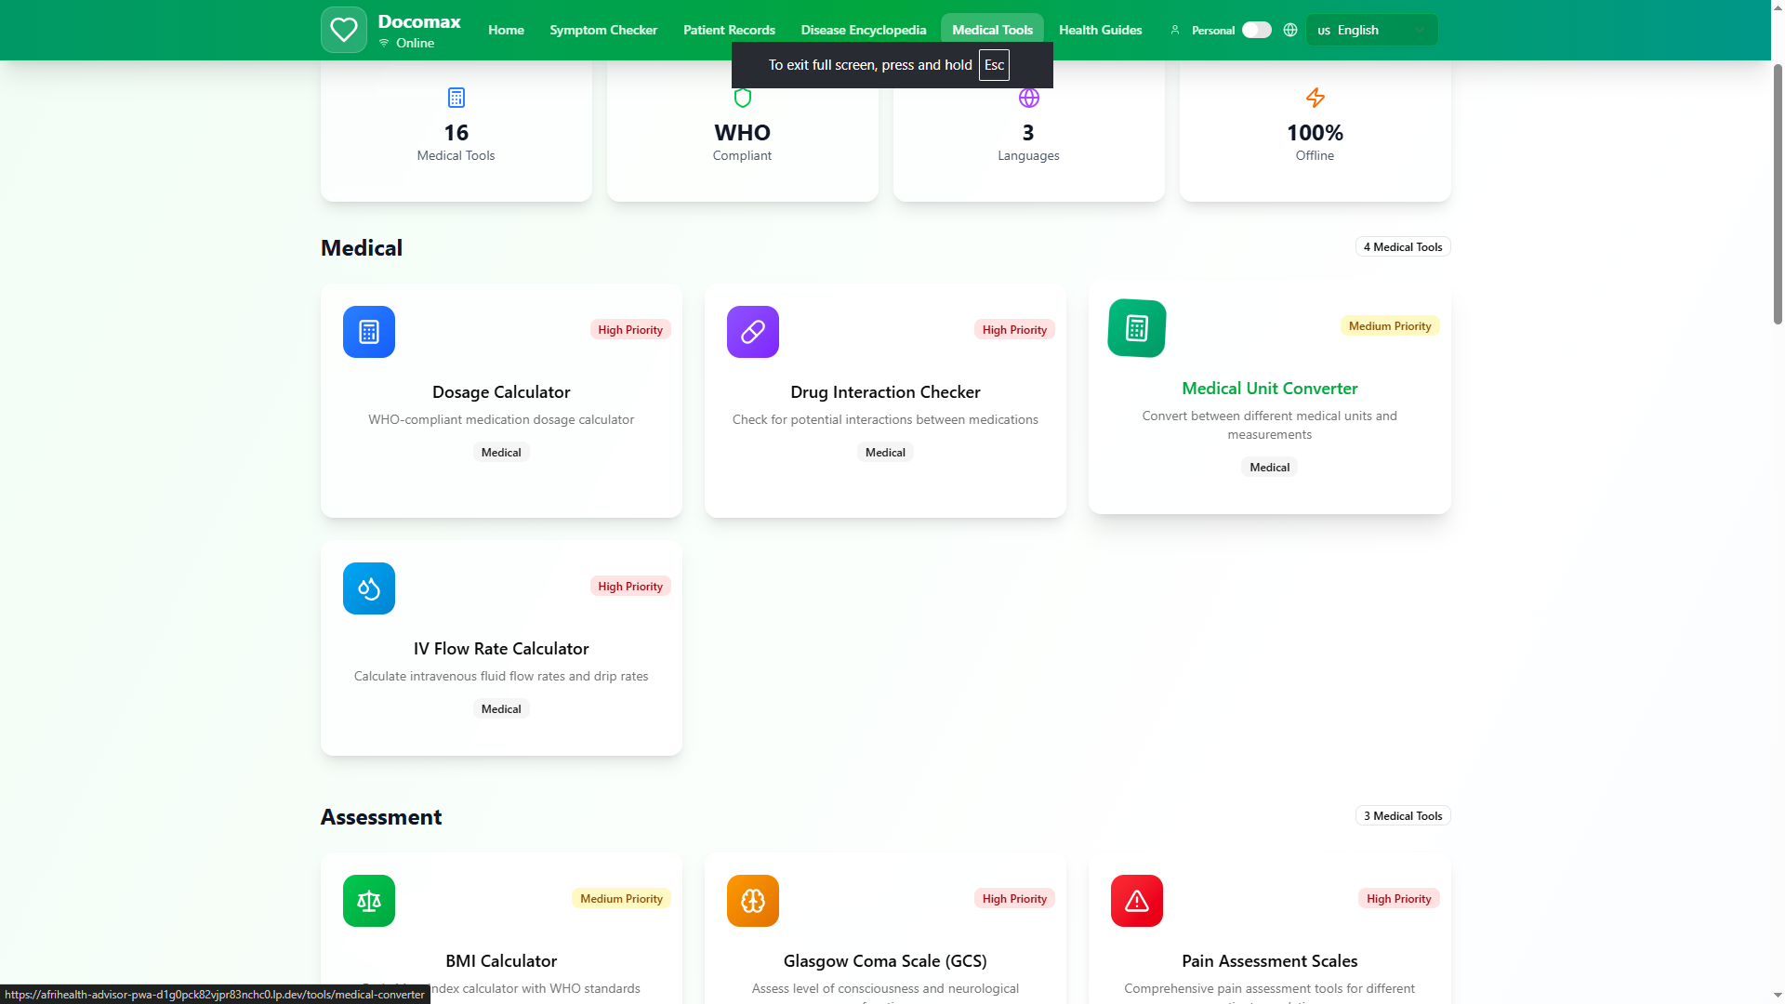Click the Docomax heart logo icon
The image size is (1785, 1004).
[343, 30]
